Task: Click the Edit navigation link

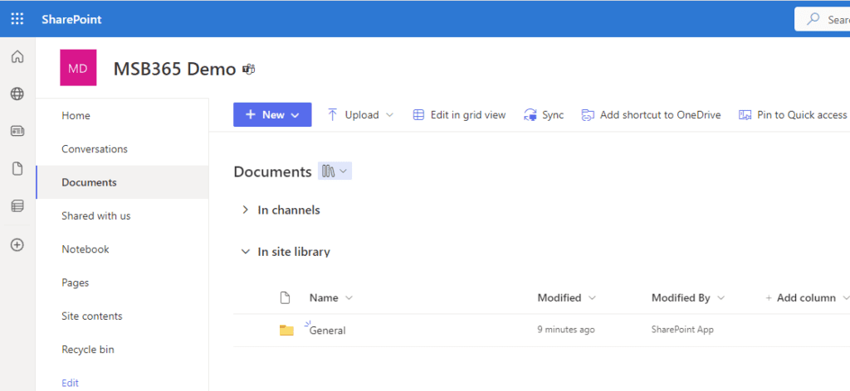Action: (x=70, y=383)
